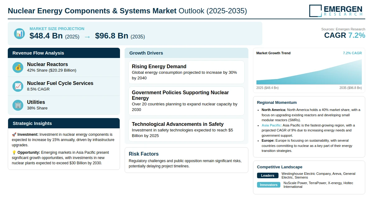
Task: Click the rocket icon beside Investment insight
Action: point(14,135)
